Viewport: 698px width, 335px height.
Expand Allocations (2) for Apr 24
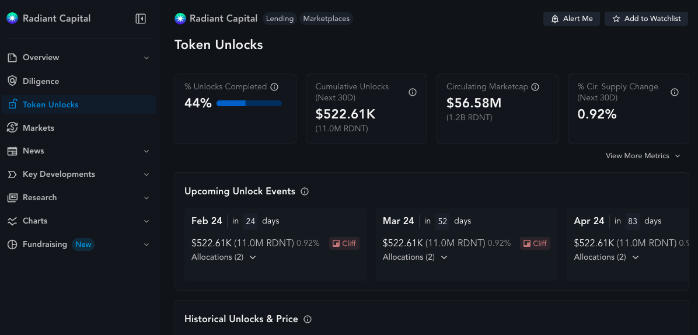click(606, 257)
